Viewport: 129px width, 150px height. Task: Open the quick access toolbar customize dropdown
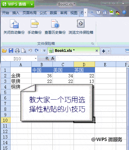44,51
